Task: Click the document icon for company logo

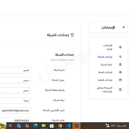Action: tap(120, 64)
